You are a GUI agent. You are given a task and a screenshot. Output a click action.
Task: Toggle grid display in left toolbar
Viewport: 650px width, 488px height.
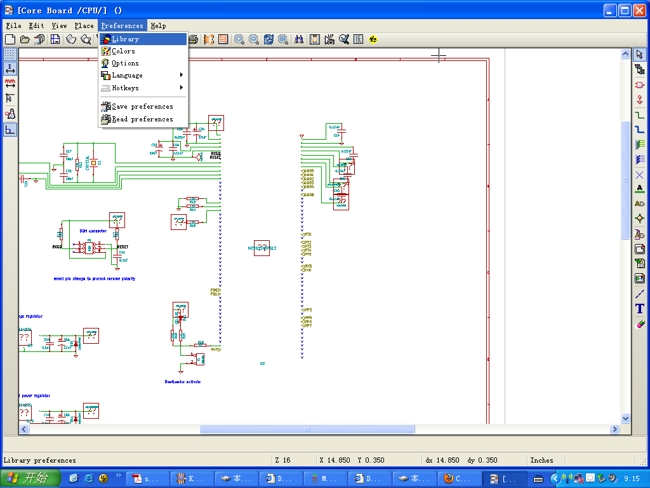tap(10, 54)
